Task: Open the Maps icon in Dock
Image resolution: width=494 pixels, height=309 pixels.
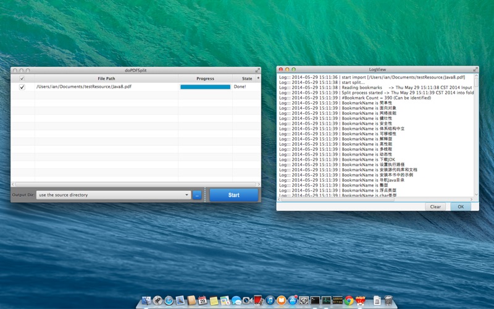Action: (225, 300)
